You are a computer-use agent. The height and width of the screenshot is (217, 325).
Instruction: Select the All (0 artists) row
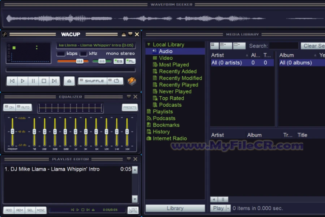242,63
